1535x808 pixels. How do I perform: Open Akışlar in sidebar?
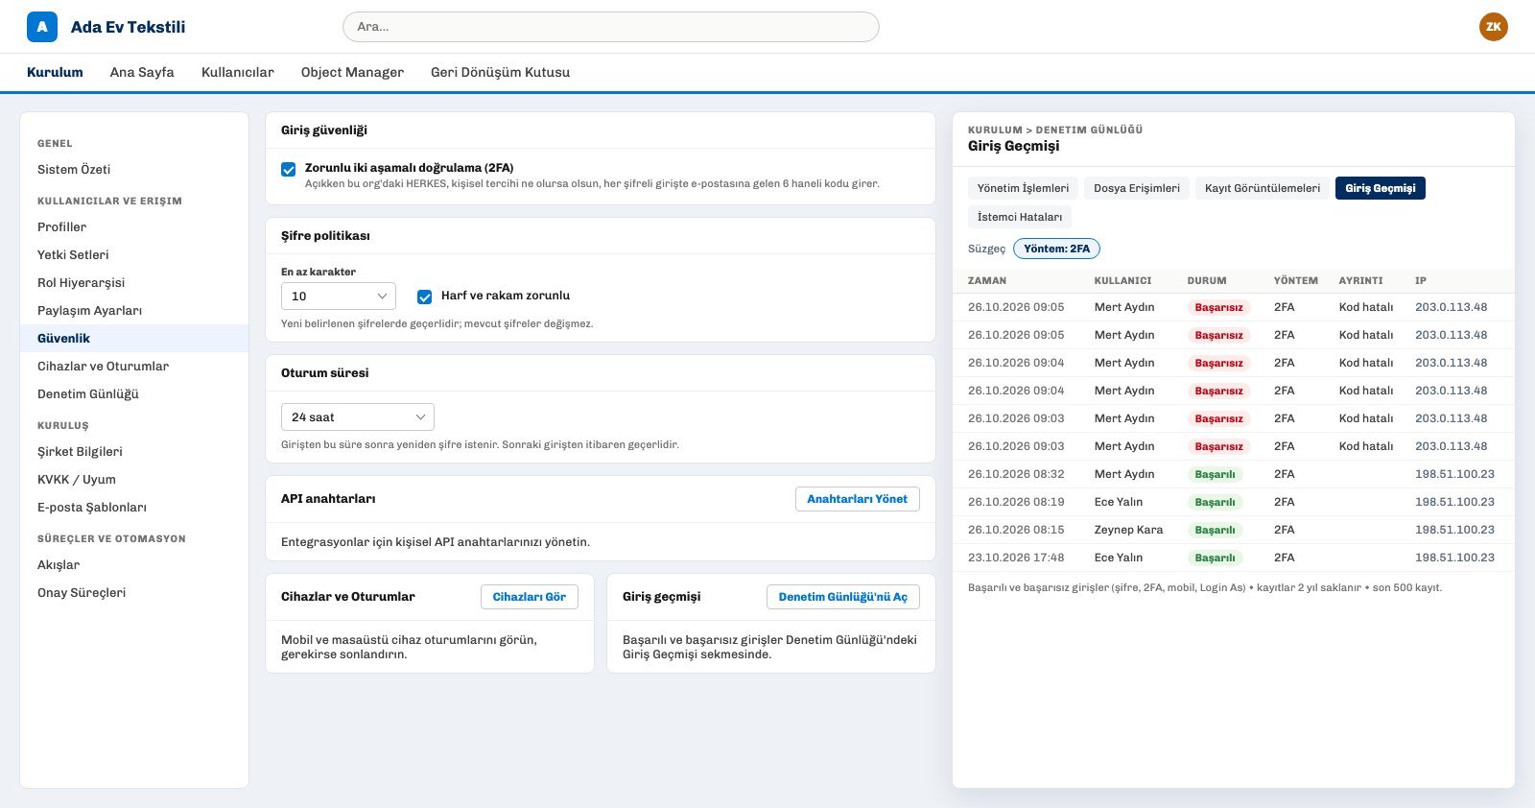(x=134, y=565)
